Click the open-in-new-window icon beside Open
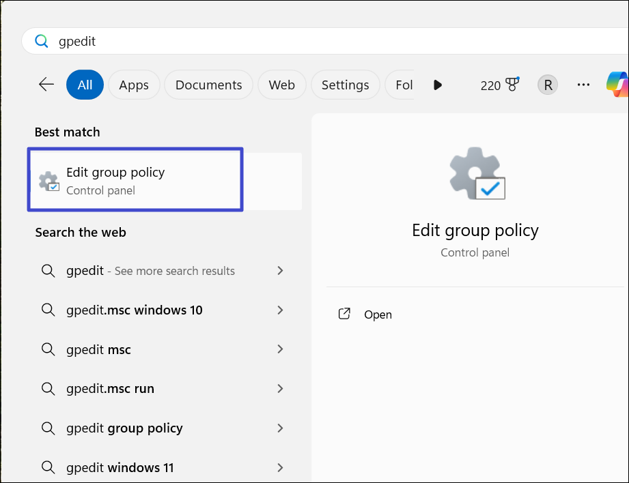The width and height of the screenshot is (629, 483). click(345, 314)
